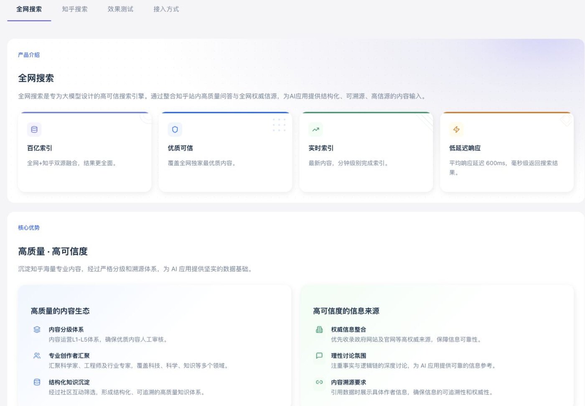Click the 高质量 · 高可信度 heading
This screenshot has width=585, height=406.
pyautogui.click(x=53, y=251)
